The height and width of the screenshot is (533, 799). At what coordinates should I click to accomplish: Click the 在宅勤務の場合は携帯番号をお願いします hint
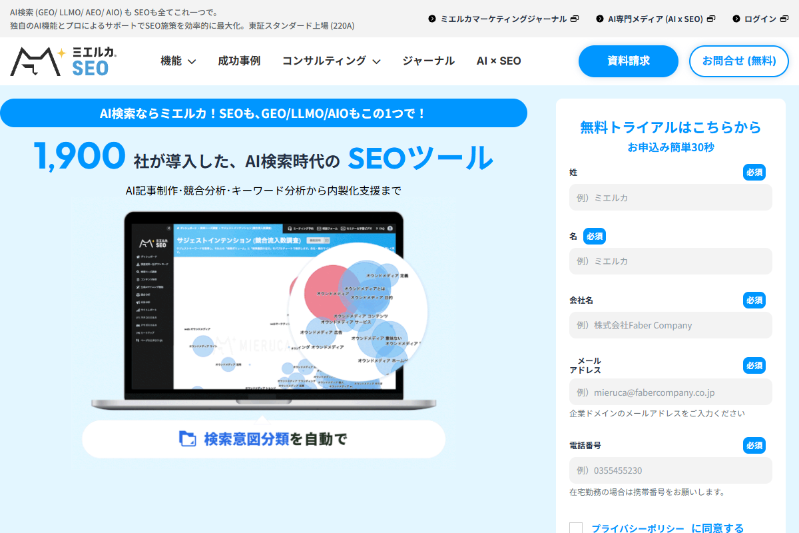tap(647, 492)
